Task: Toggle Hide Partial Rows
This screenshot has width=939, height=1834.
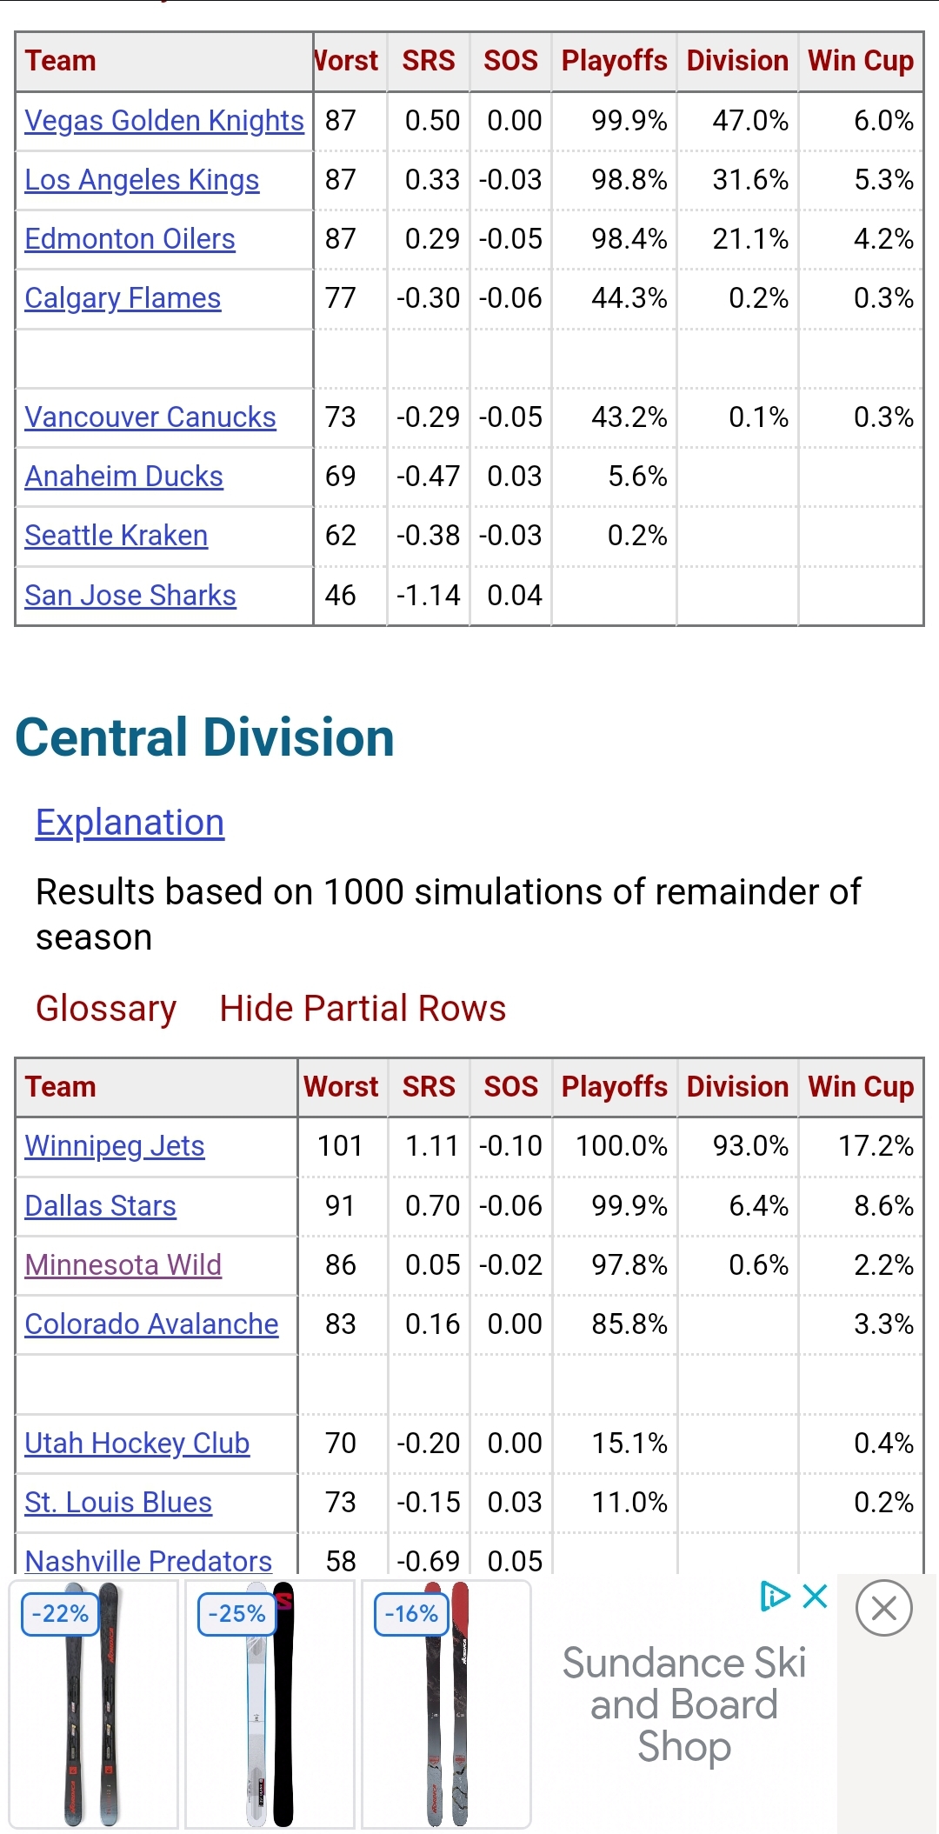Action: [x=363, y=1008]
